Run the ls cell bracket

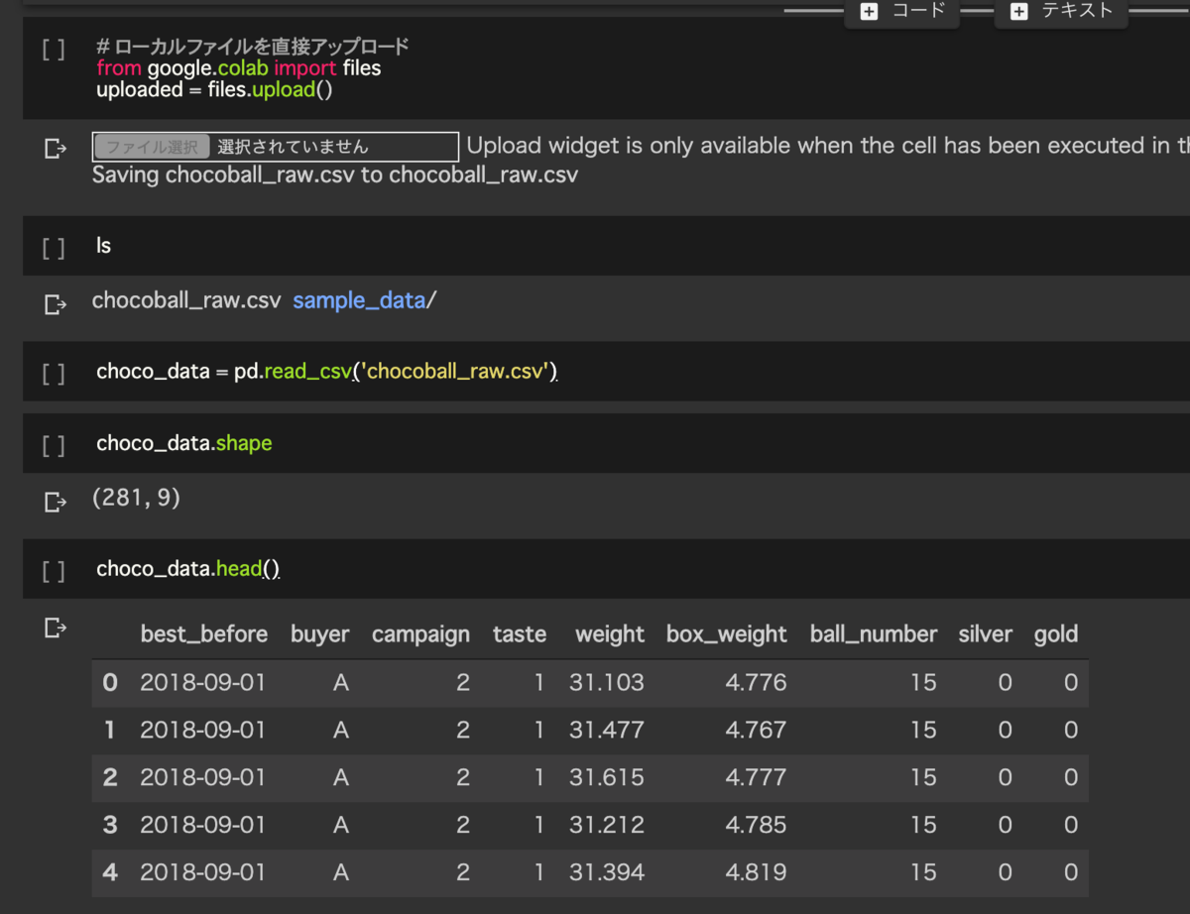[54, 247]
